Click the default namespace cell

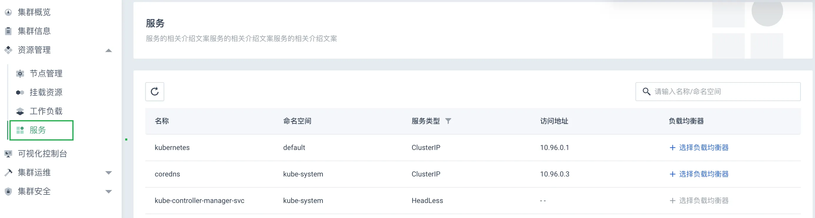(294, 148)
